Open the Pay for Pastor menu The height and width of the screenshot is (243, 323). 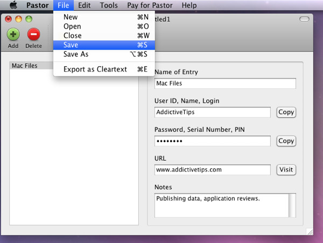coord(150,5)
